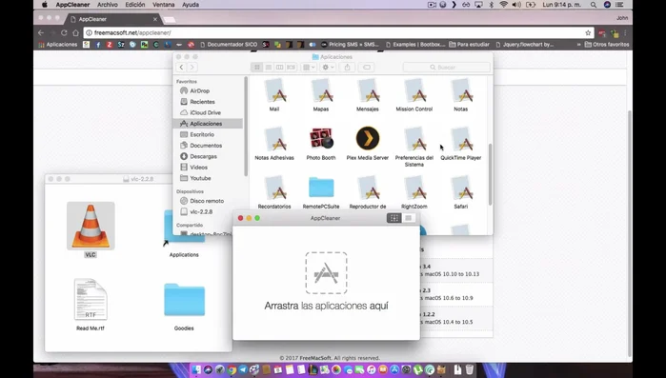Select Notas Adhesivas app in Finder
The height and width of the screenshot is (378, 666).
274,139
